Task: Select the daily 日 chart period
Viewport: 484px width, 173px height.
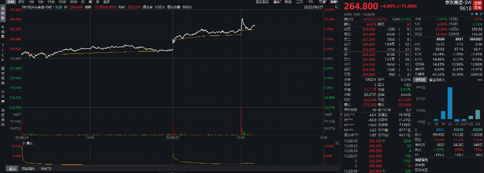Action: click(83, 2)
